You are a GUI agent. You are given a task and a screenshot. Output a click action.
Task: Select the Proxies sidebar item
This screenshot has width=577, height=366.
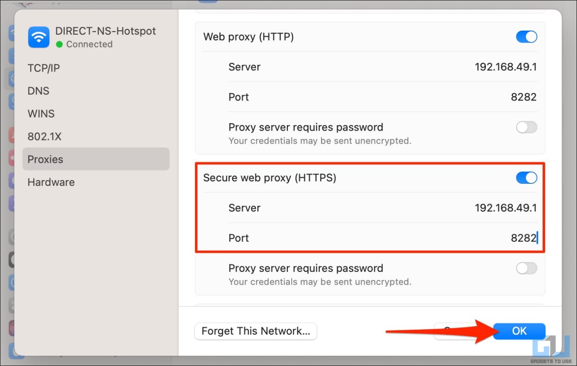pos(96,159)
